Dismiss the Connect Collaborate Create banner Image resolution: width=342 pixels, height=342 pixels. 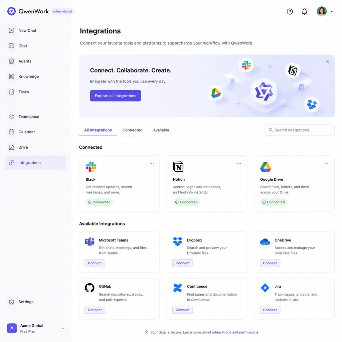point(328,62)
